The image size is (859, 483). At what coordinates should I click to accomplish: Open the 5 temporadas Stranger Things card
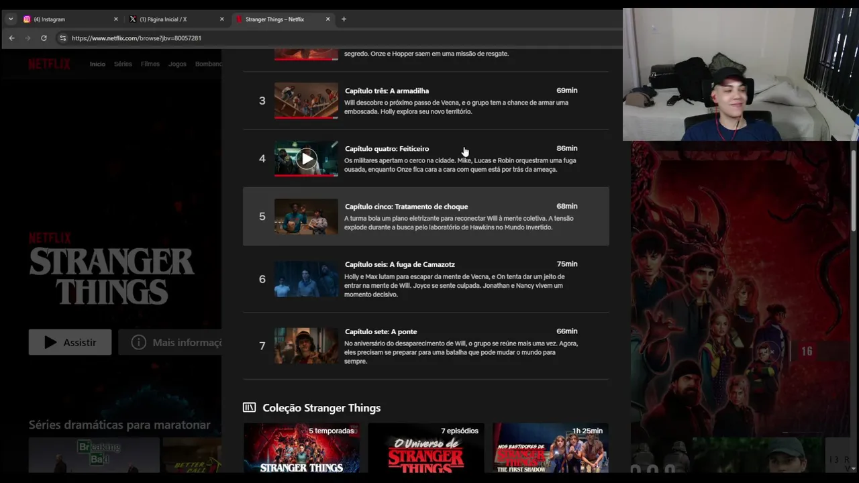coord(301,447)
